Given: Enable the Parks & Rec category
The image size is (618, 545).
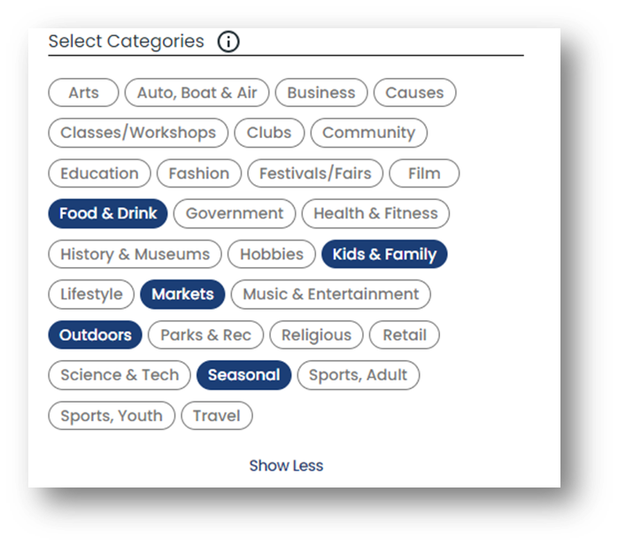Looking at the screenshot, I should (205, 335).
